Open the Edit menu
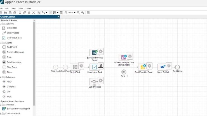The width and height of the screenshot is (207, 116). pos(7,8)
